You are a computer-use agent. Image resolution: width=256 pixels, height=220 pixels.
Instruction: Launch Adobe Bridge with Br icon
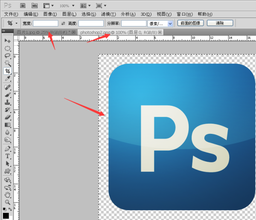point(23,6)
